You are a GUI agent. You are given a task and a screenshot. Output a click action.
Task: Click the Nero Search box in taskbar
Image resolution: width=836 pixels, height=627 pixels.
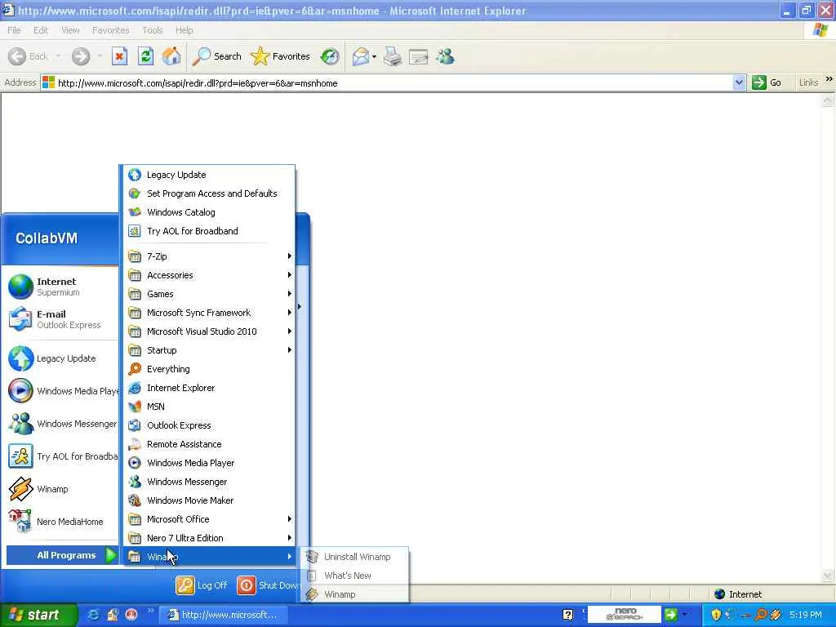point(625,615)
